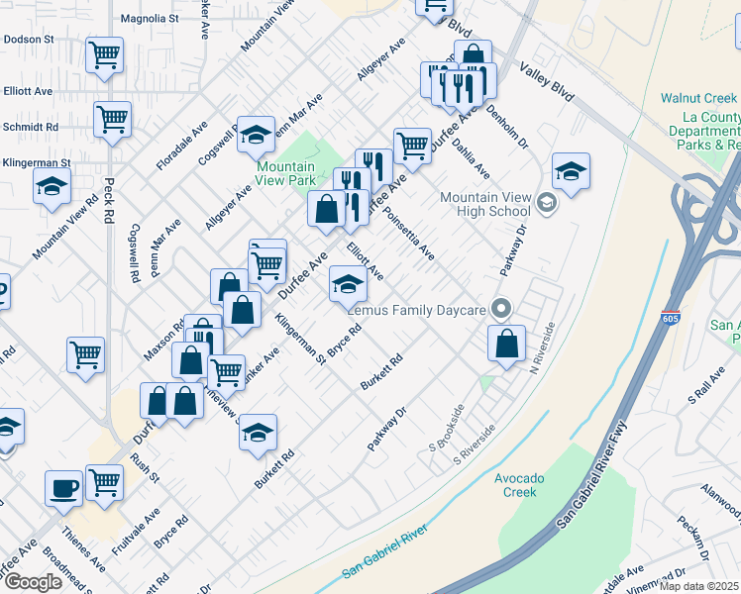Click the Floradale Ave street label
Image resolution: width=741 pixels, height=594 pixels.
[x=182, y=146]
